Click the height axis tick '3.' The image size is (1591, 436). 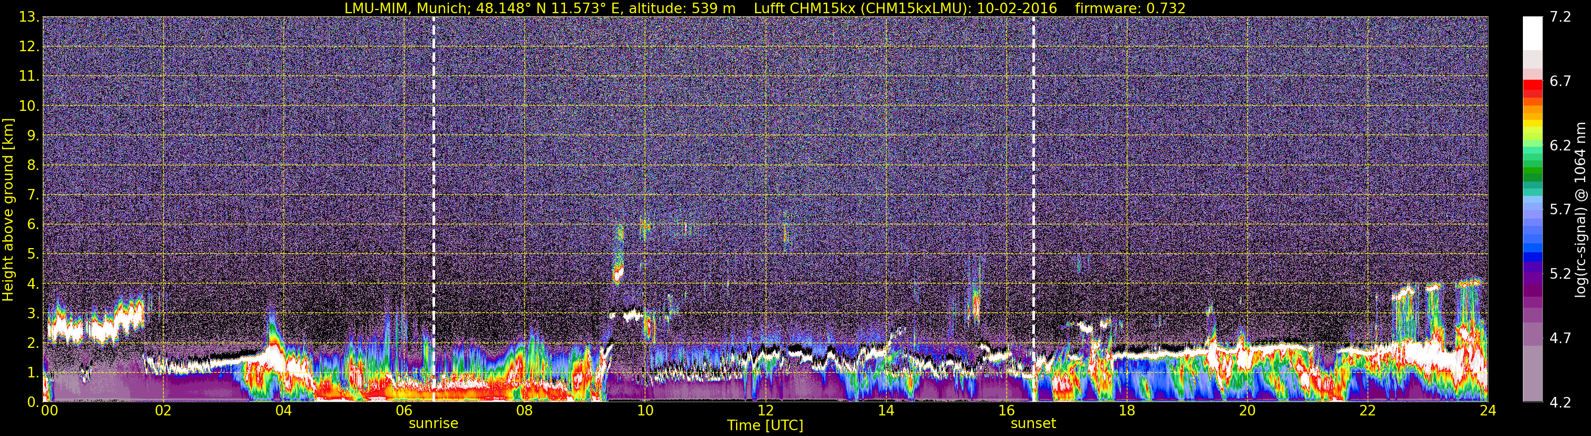[x=33, y=313]
